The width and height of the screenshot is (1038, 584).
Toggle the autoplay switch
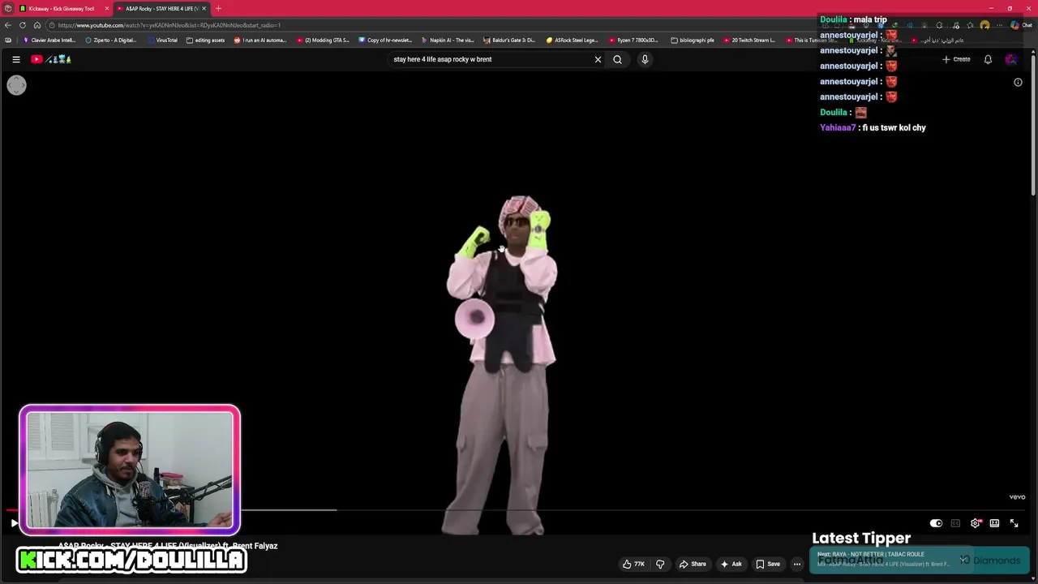(936, 523)
